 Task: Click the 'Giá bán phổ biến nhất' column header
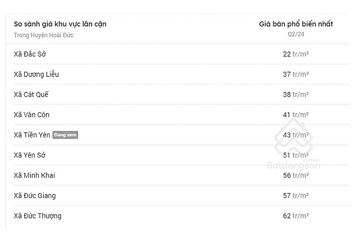tap(296, 24)
